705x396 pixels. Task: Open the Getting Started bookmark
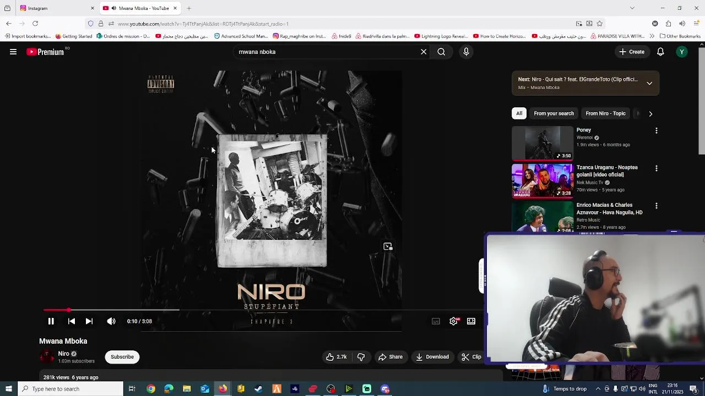pyautogui.click(x=74, y=36)
